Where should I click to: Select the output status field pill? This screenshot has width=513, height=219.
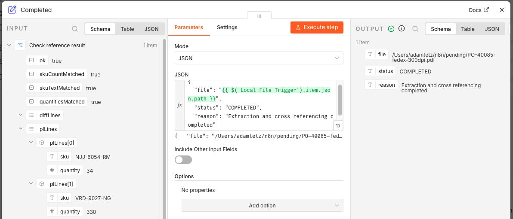point(380,71)
